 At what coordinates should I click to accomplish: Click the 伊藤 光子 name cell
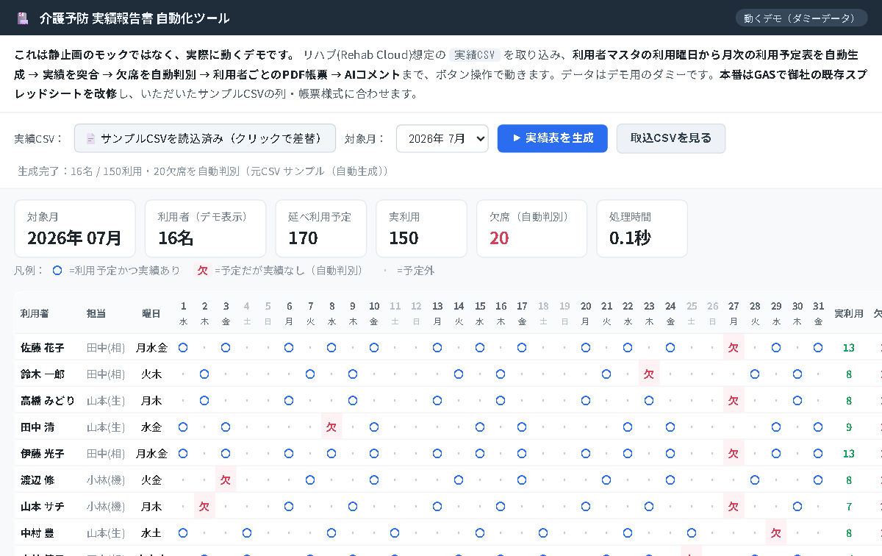click(x=43, y=454)
